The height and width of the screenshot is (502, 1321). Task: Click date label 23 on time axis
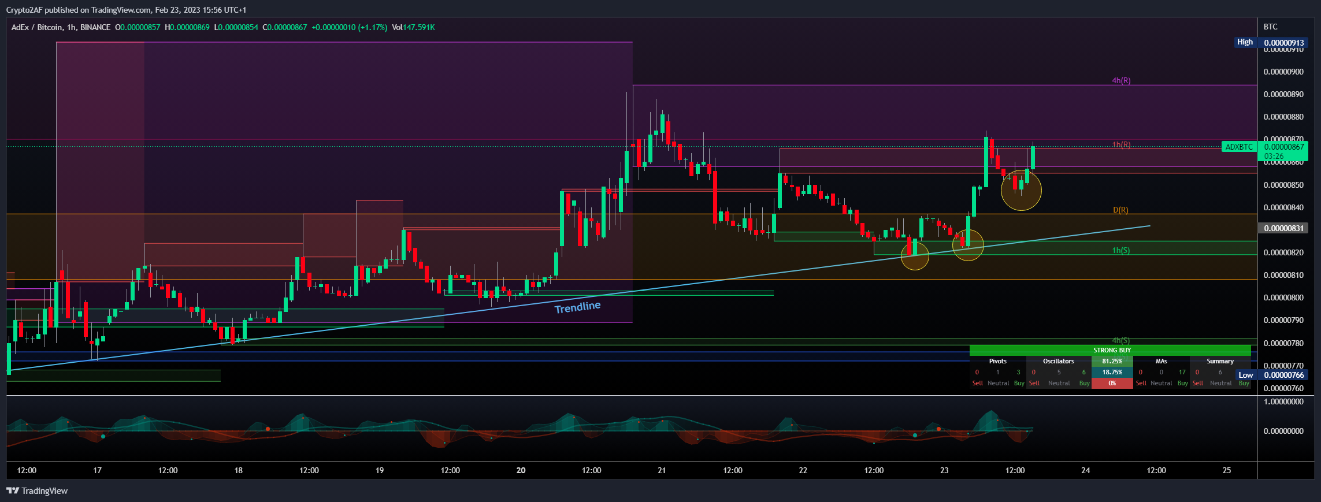pos(944,470)
